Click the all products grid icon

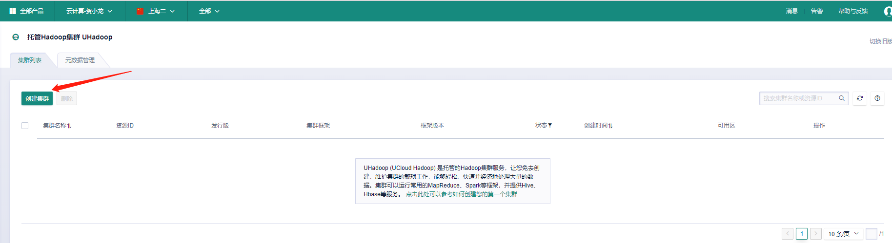pyautogui.click(x=13, y=11)
